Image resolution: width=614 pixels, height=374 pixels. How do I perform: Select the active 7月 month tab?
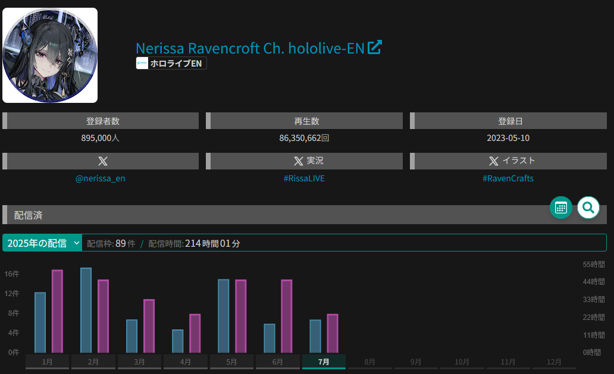point(324,362)
